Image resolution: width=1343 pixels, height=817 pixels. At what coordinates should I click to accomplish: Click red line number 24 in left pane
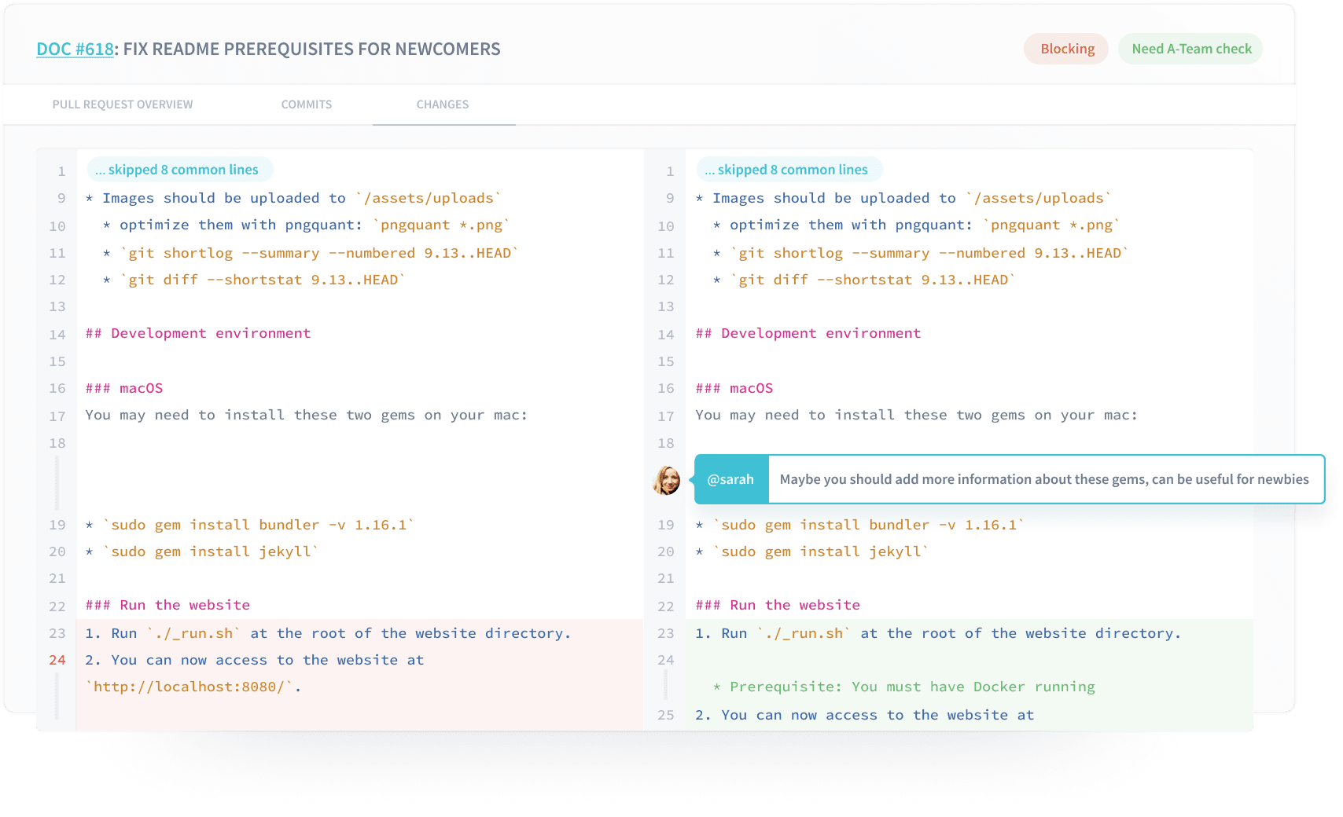(x=57, y=660)
